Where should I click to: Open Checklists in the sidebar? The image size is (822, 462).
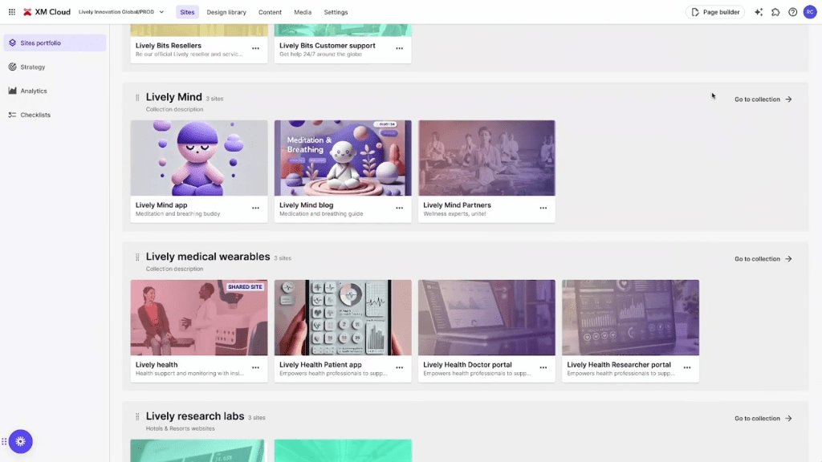tap(35, 115)
